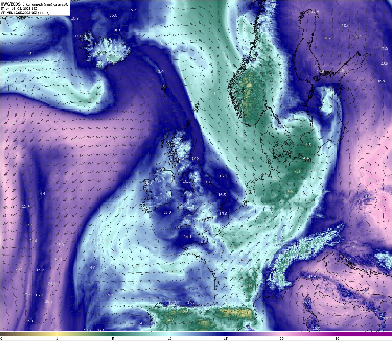Viewport: 392px width, 341px height.
Task: Click the 15 tick on the color scale
Action: pyautogui.click(x=225, y=339)
